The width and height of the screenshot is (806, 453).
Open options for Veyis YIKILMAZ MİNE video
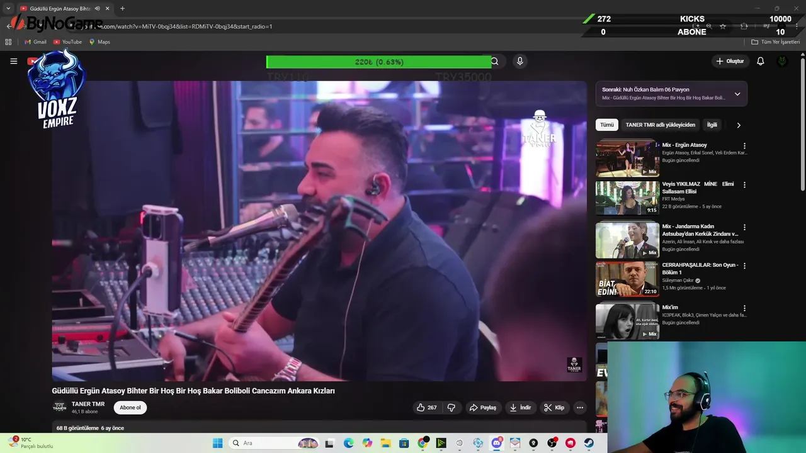(744, 185)
